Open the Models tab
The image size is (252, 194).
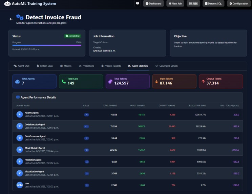66,66
